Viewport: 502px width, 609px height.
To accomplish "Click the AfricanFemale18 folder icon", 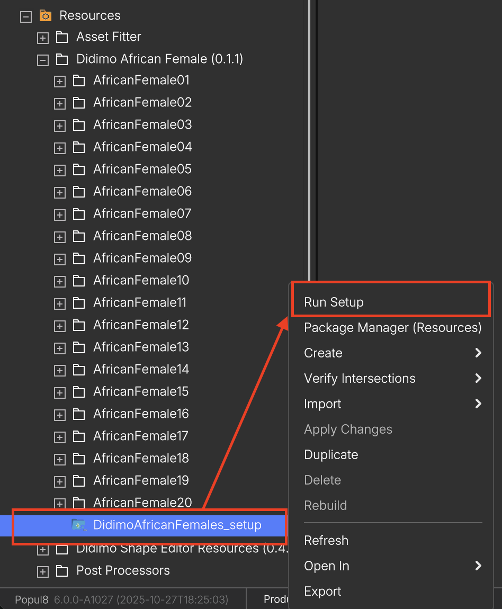I will click(79, 459).
